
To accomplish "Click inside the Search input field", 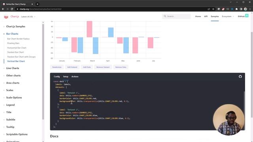I will point(176,16).
